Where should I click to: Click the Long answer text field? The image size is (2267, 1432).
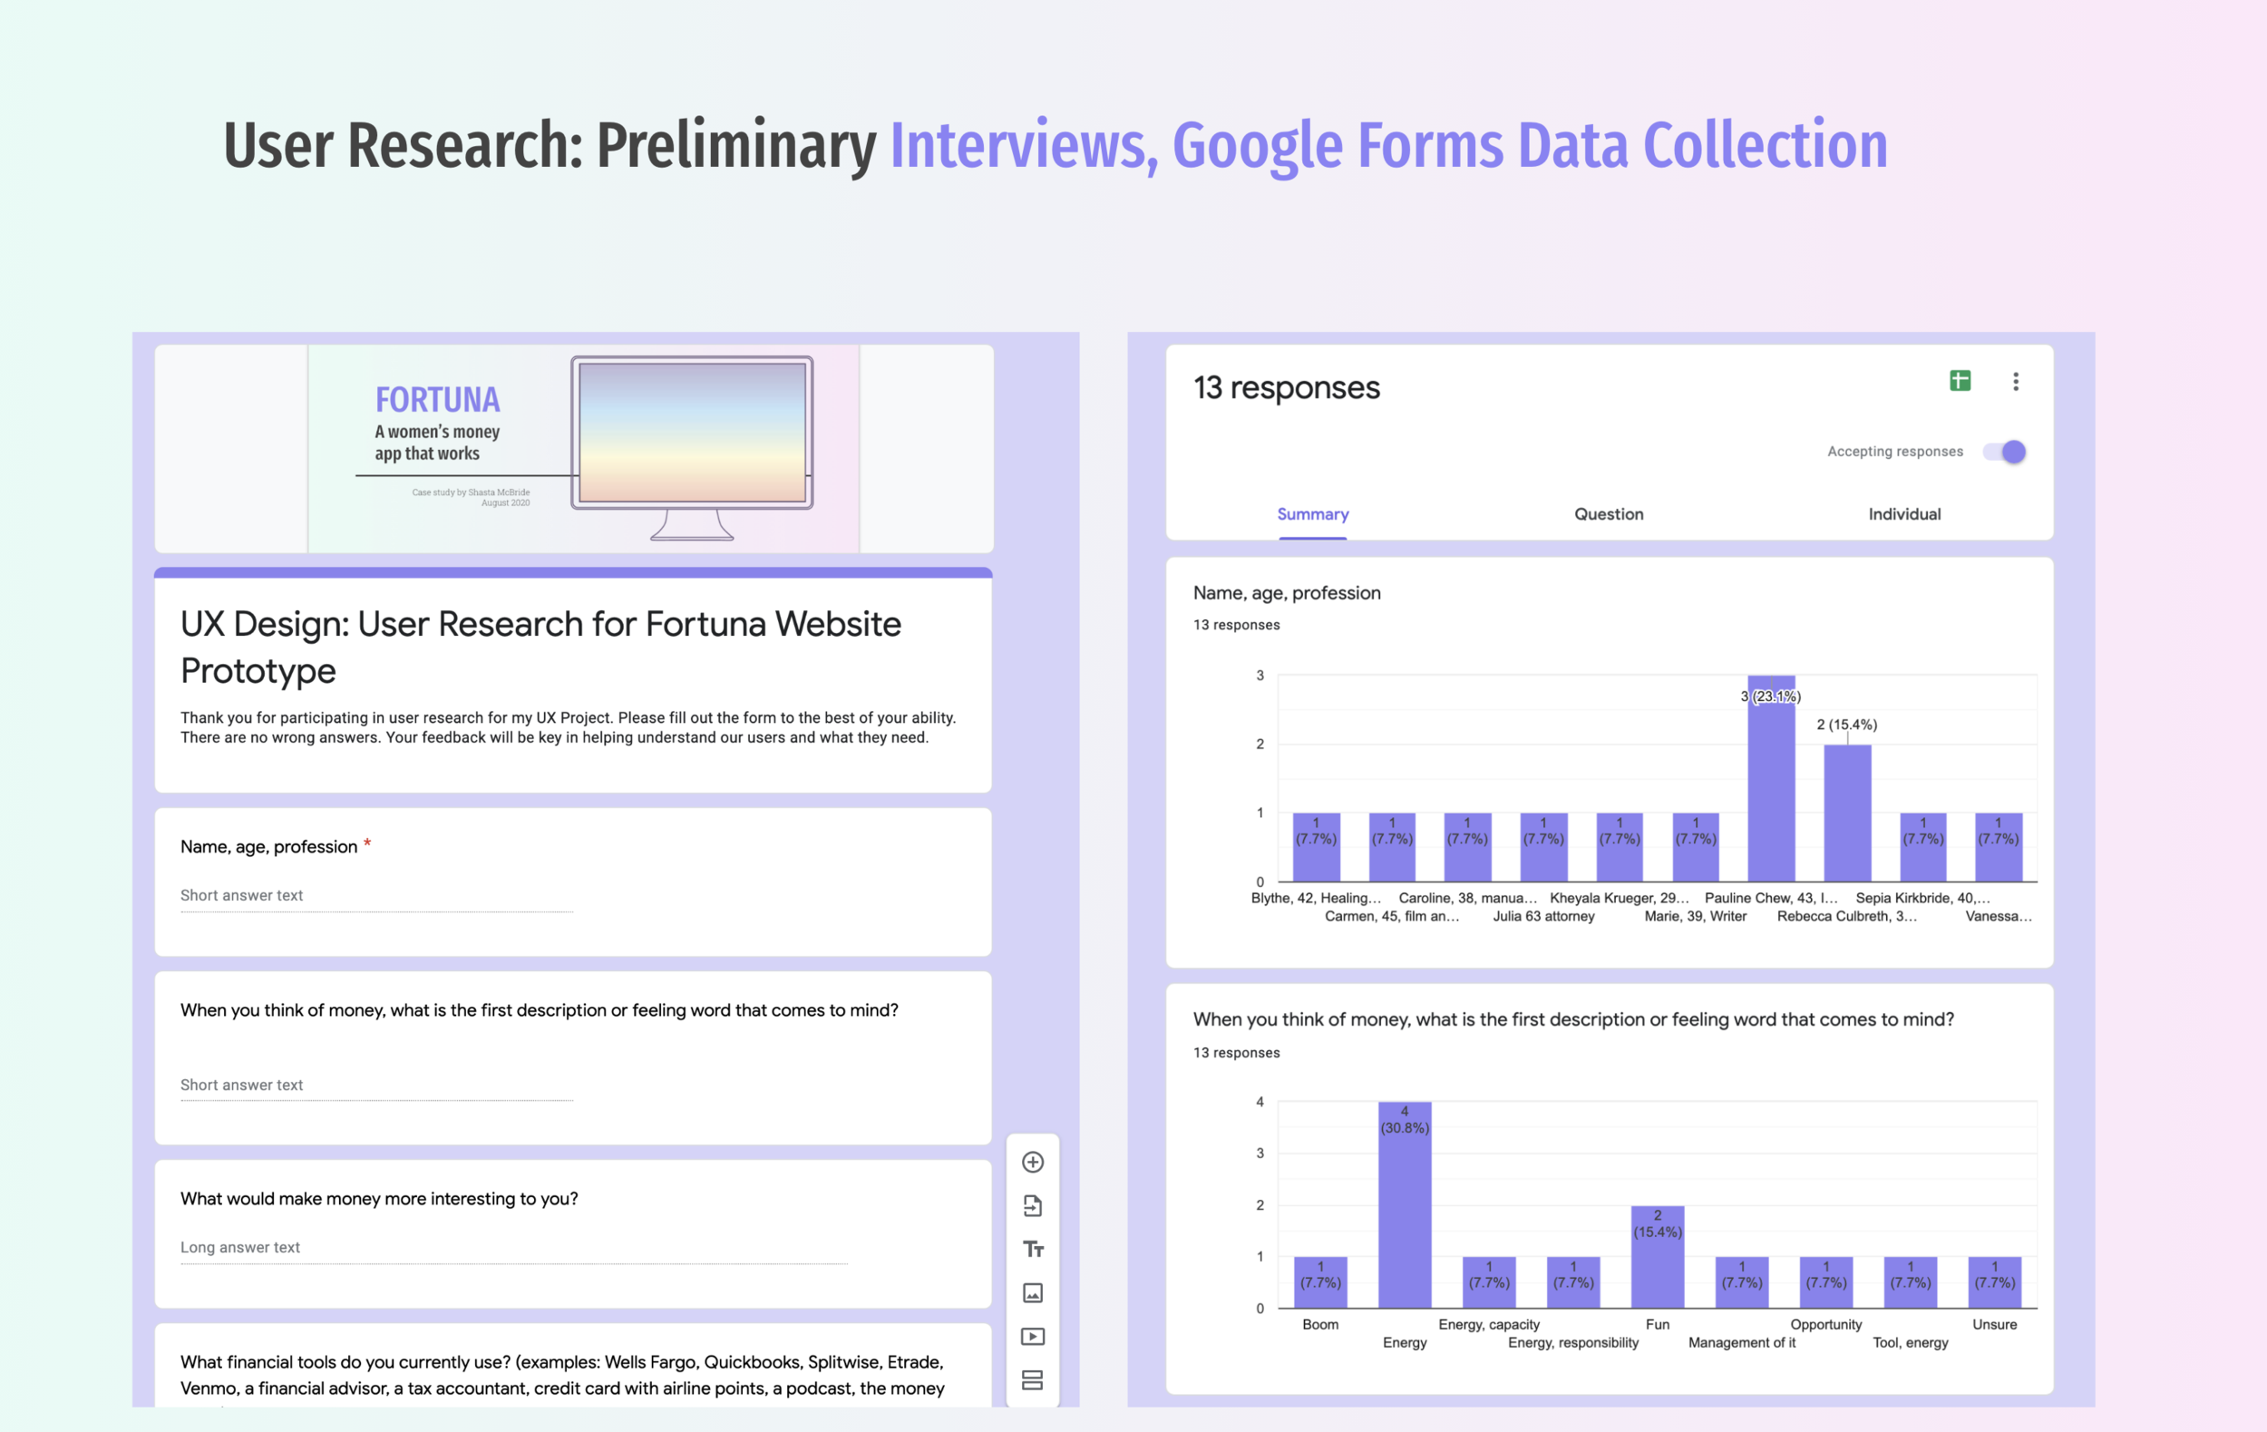(514, 1248)
